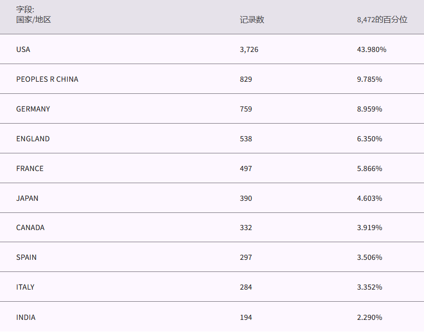Click record count 829 for China
Image resolution: width=424 pixels, height=332 pixels.
(246, 79)
